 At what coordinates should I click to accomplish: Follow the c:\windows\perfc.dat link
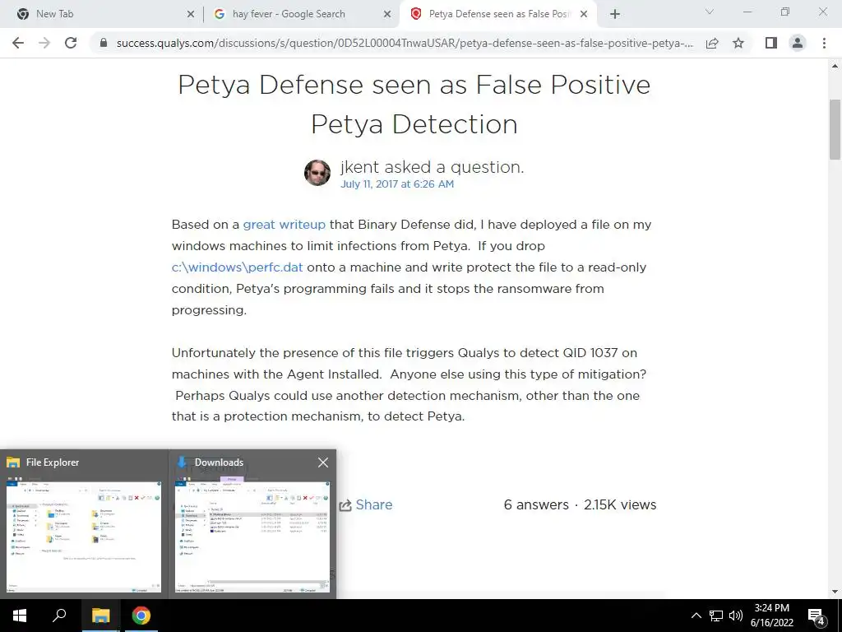[x=238, y=267]
